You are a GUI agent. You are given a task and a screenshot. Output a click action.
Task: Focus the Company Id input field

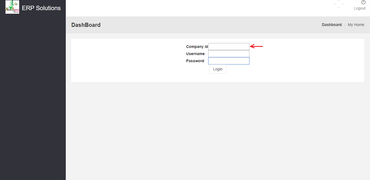[x=229, y=47]
